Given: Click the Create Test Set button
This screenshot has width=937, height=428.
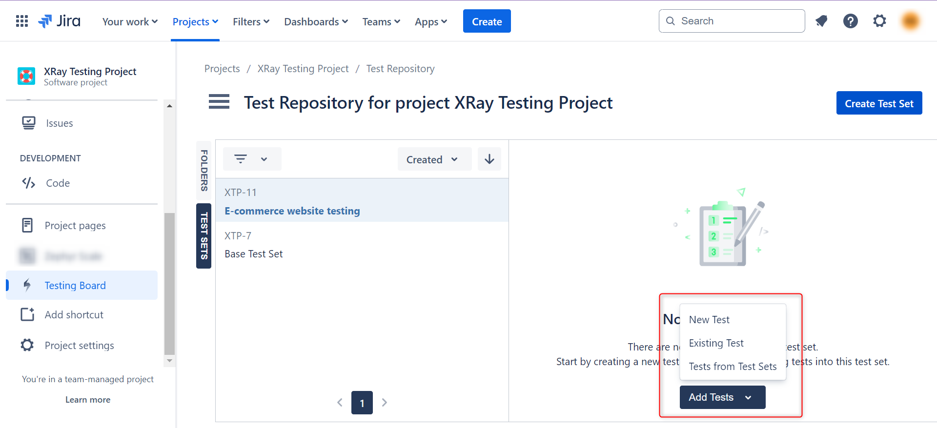Looking at the screenshot, I should (879, 103).
